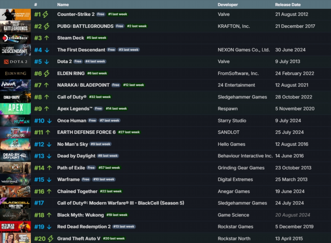This screenshot has width=331, height=243.
Task: Click the 'KRAFTON, Inc.' developer cell
Action: click(233, 26)
